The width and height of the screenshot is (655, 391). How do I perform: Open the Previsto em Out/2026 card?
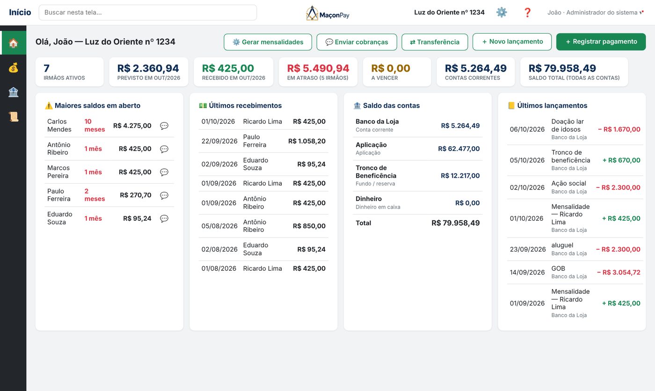point(149,72)
